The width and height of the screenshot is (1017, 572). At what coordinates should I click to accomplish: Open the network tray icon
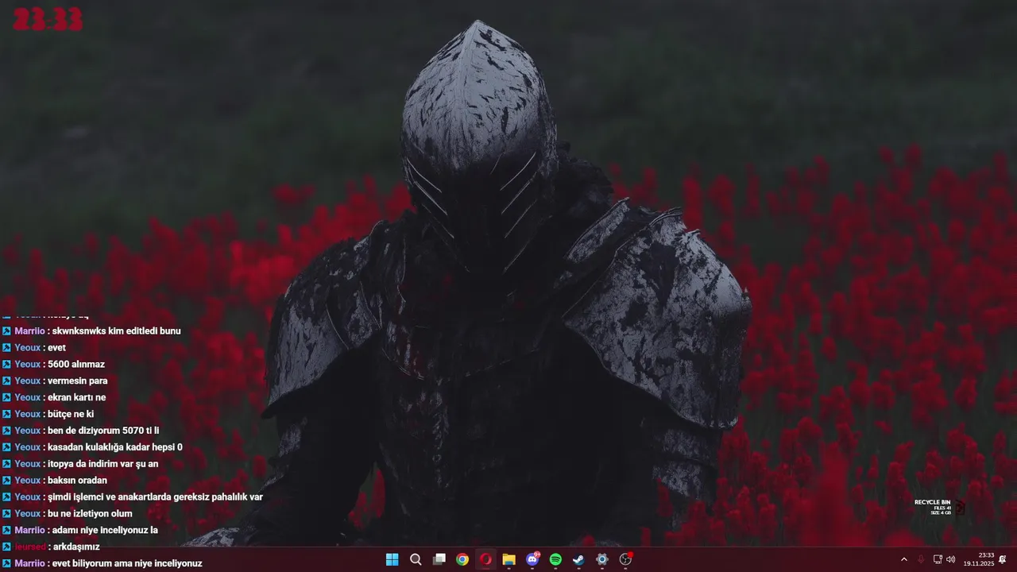[x=937, y=559]
